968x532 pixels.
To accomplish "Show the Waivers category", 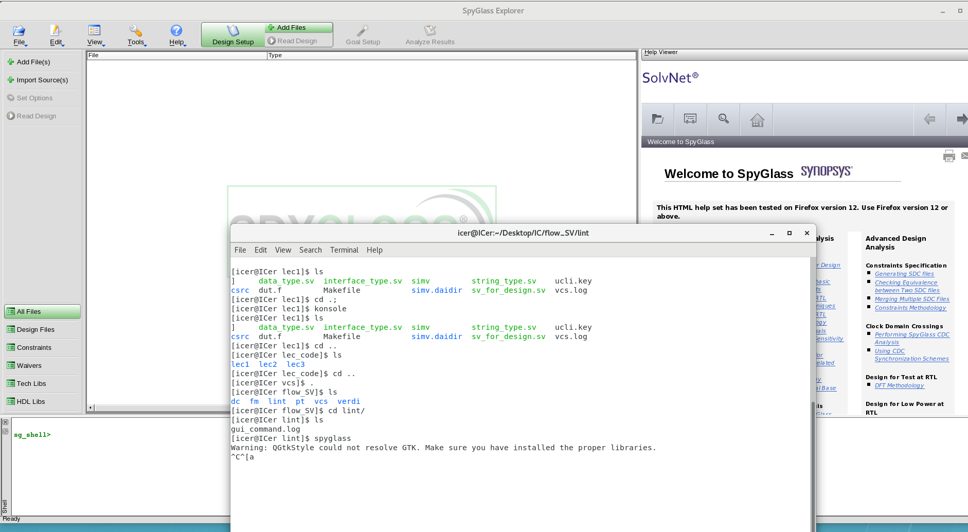I will coord(42,365).
